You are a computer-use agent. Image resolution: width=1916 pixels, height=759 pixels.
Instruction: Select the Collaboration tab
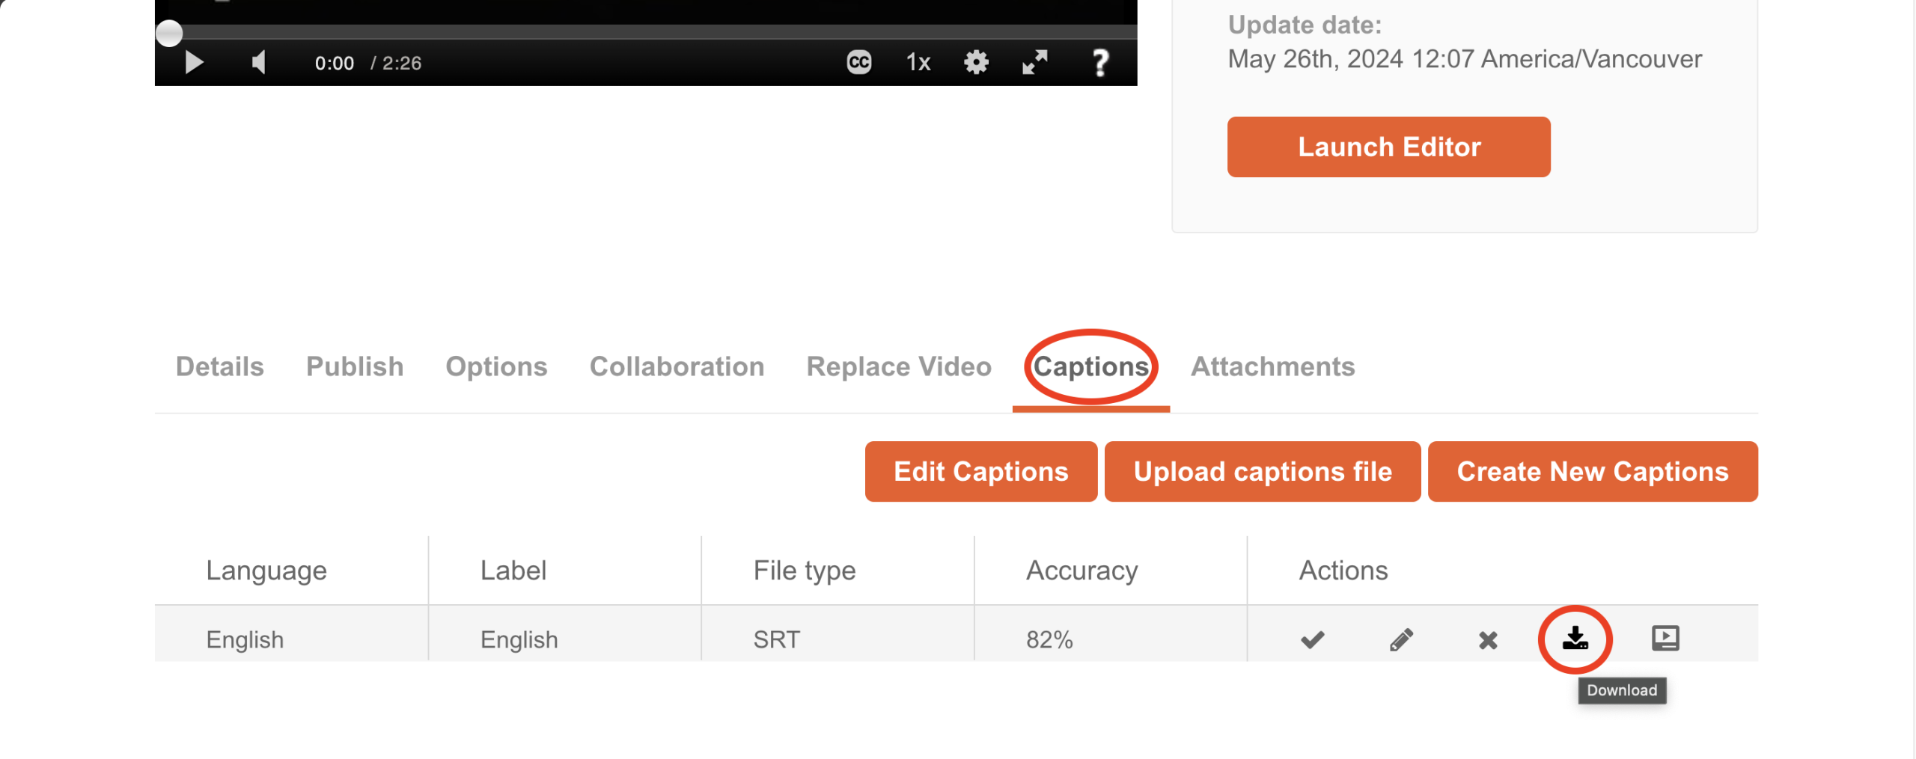677,366
